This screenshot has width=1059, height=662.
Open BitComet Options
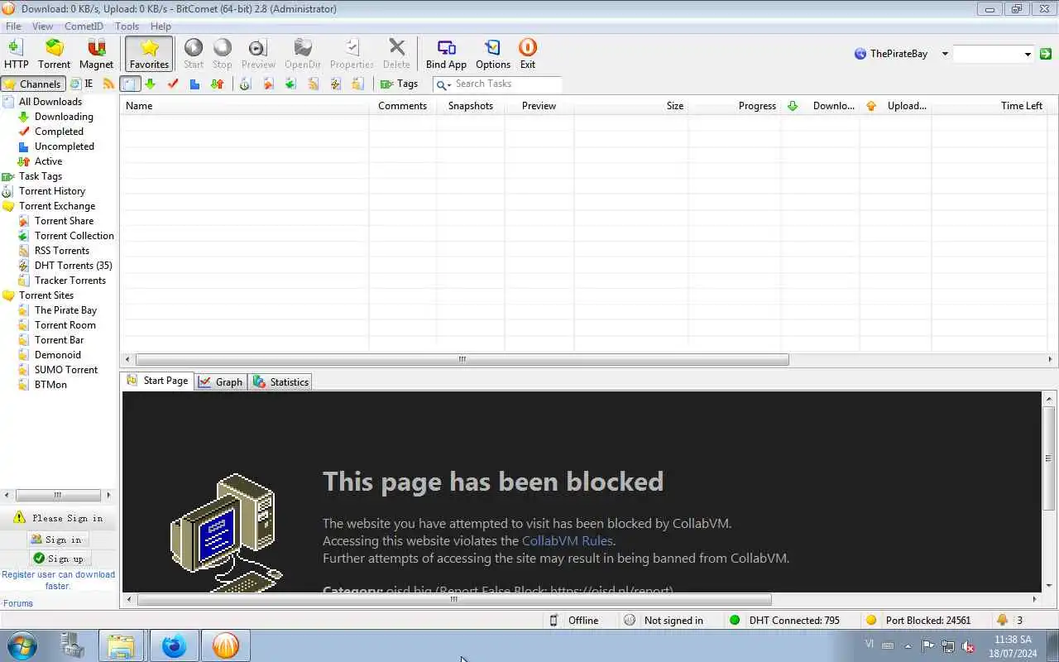tap(493, 54)
